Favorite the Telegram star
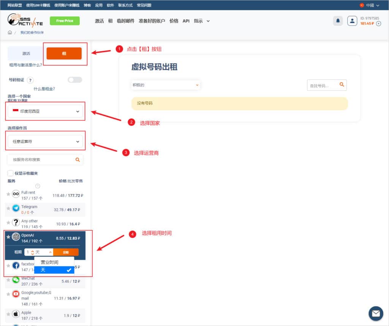 point(8,208)
